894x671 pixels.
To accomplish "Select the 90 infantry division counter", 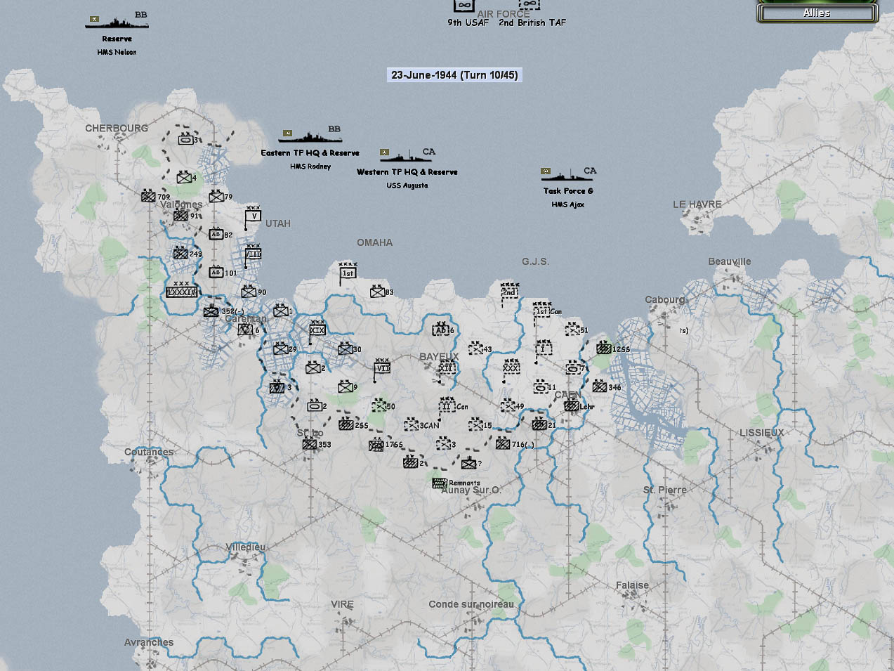I will coord(249,291).
